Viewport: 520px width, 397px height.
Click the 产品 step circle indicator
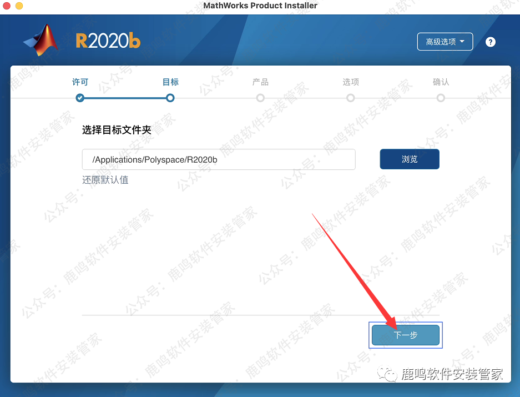pyautogui.click(x=260, y=98)
